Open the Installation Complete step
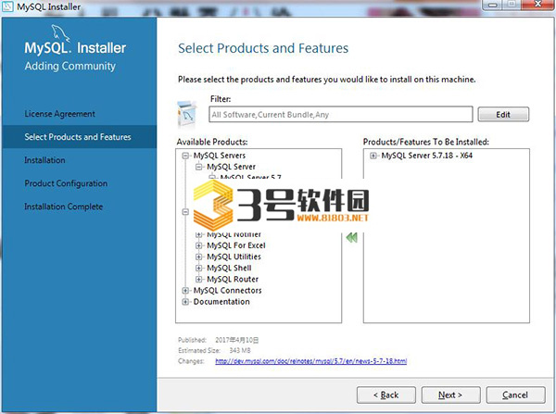This screenshot has width=556, height=414. coord(63,207)
